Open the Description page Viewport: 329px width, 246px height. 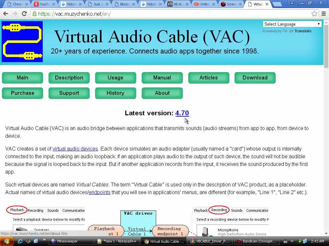pos(69,78)
